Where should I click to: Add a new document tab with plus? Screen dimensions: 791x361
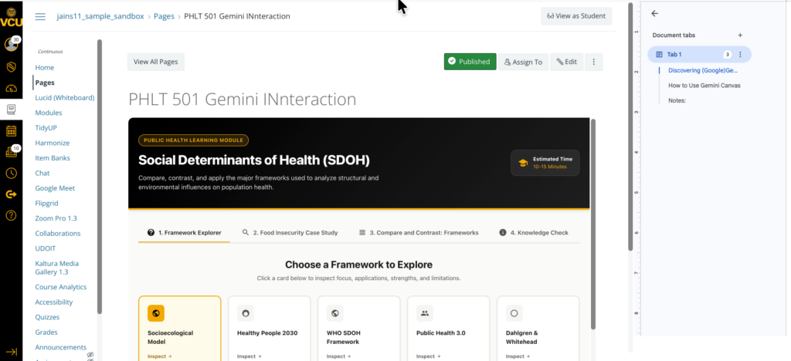[x=740, y=35]
